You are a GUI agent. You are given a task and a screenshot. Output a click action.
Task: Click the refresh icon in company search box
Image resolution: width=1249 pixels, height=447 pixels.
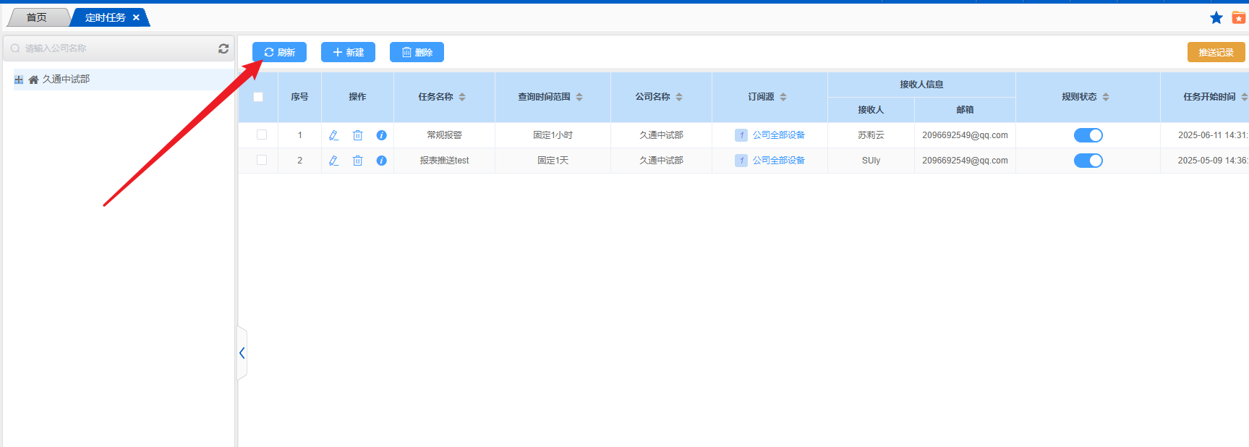click(223, 48)
